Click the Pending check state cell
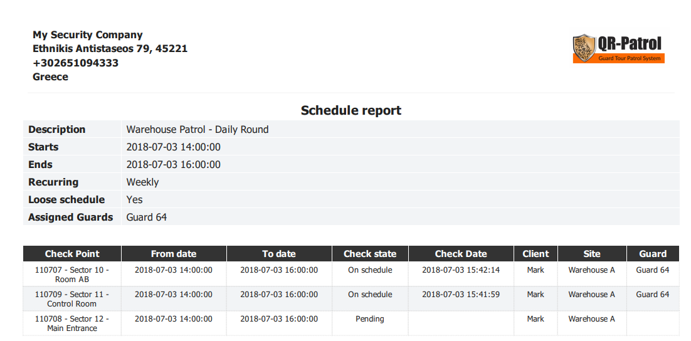The width and height of the screenshot is (691, 341). pyautogui.click(x=370, y=319)
